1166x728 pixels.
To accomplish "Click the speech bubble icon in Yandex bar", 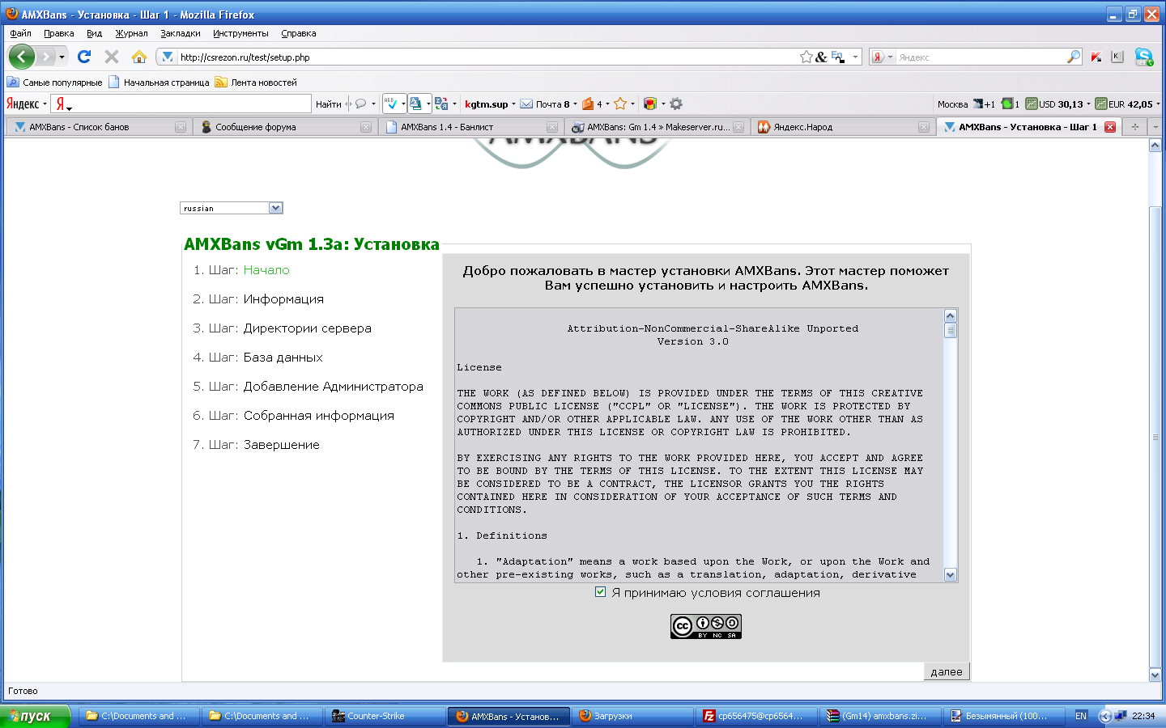I will pyautogui.click(x=360, y=104).
